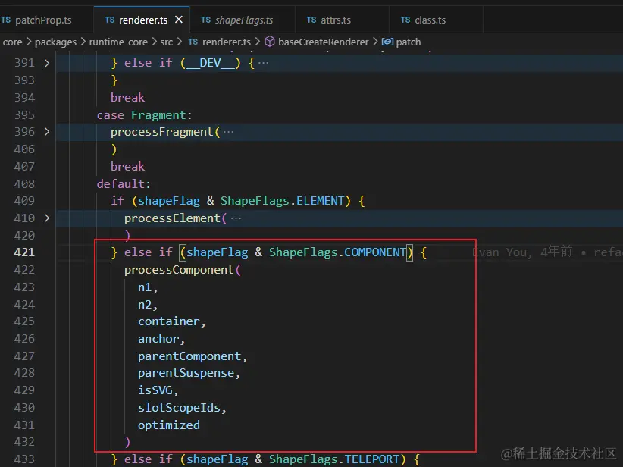Click the ellipsis after processFragment(
Screen dimensions: 623x467
point(228,132)
